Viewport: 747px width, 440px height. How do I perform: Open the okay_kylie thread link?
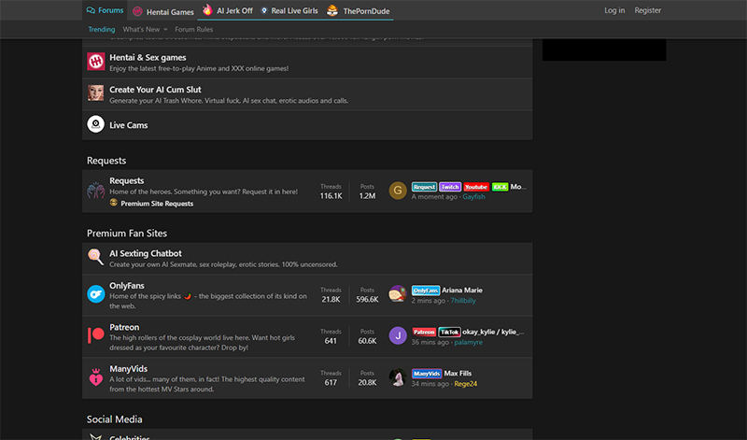[x=493, y=332]
